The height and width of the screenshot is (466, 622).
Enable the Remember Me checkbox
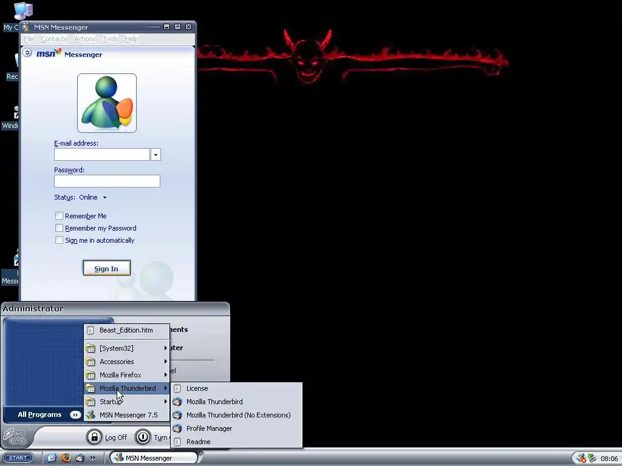click(59, 215)
